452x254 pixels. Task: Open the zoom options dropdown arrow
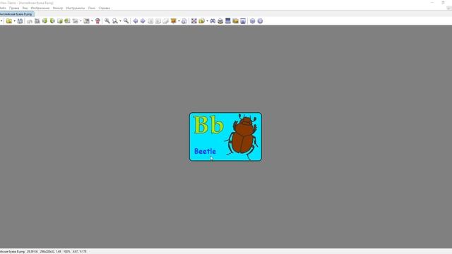click(120, 21)
